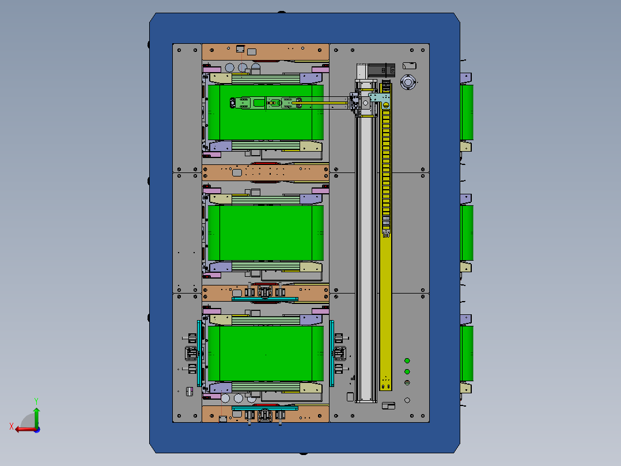
Task: Select the black servo motor atop the rail
Action: tap(381, 70)
